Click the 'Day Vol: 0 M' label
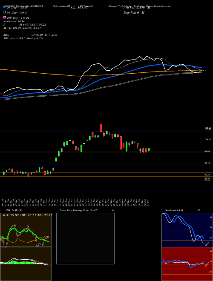 [x=134, y=13]
